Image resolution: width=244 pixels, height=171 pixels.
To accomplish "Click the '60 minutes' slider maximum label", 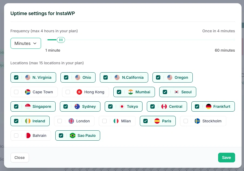I will click(225, 50).
